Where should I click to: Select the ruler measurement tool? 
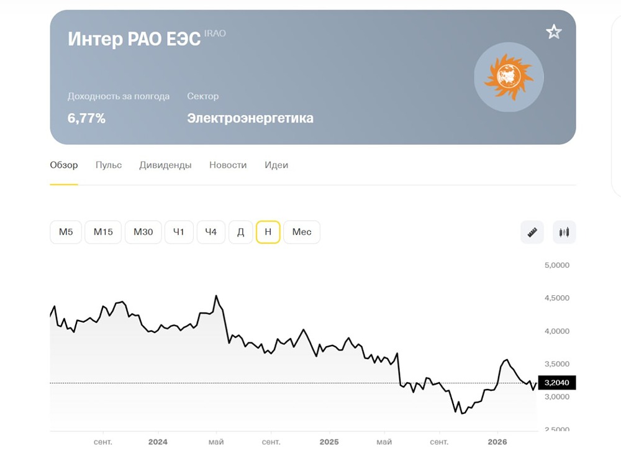coord(532,232)
